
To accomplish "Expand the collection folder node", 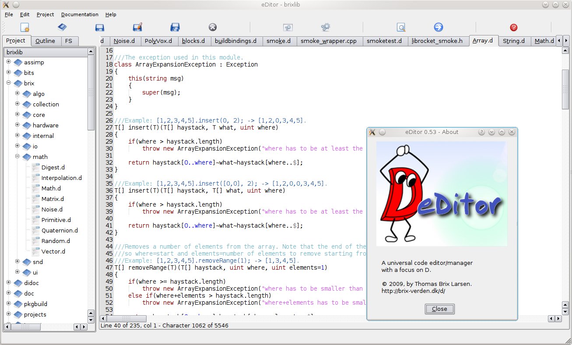I will click(18, 104).
